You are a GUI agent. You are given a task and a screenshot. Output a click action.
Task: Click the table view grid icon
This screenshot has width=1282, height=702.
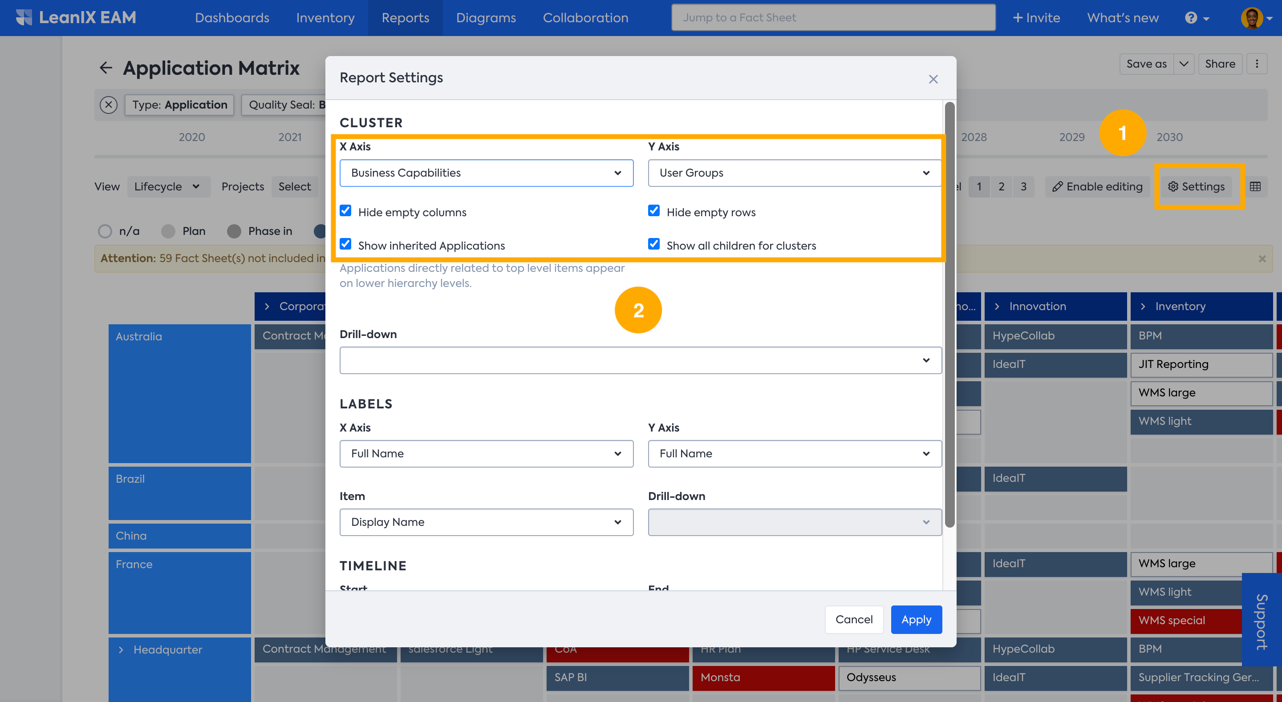tap(1255, 186)
